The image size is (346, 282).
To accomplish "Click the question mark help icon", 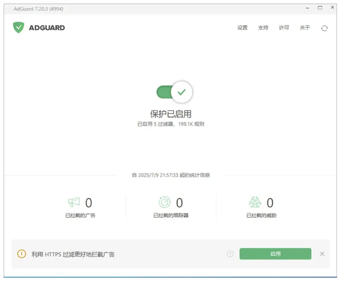I will tap(230, 254).
